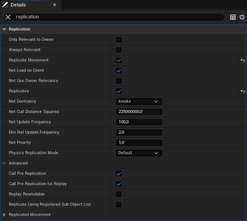Viewport: 247px width, 221px height.
Task: Enable Replay Rewindable checkbox
Action: (119, 194)
